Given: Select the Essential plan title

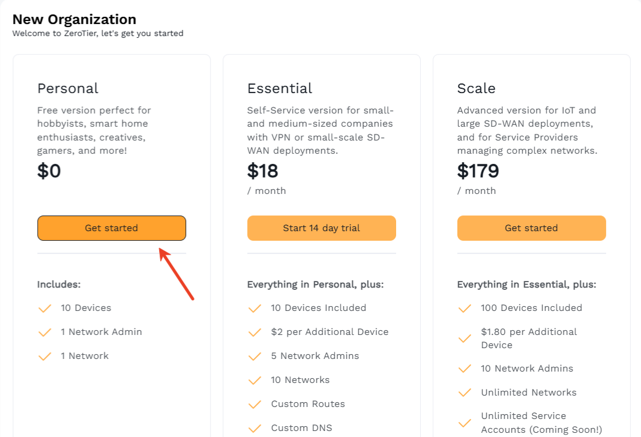Looking at the screenshot, I should 280,89.
